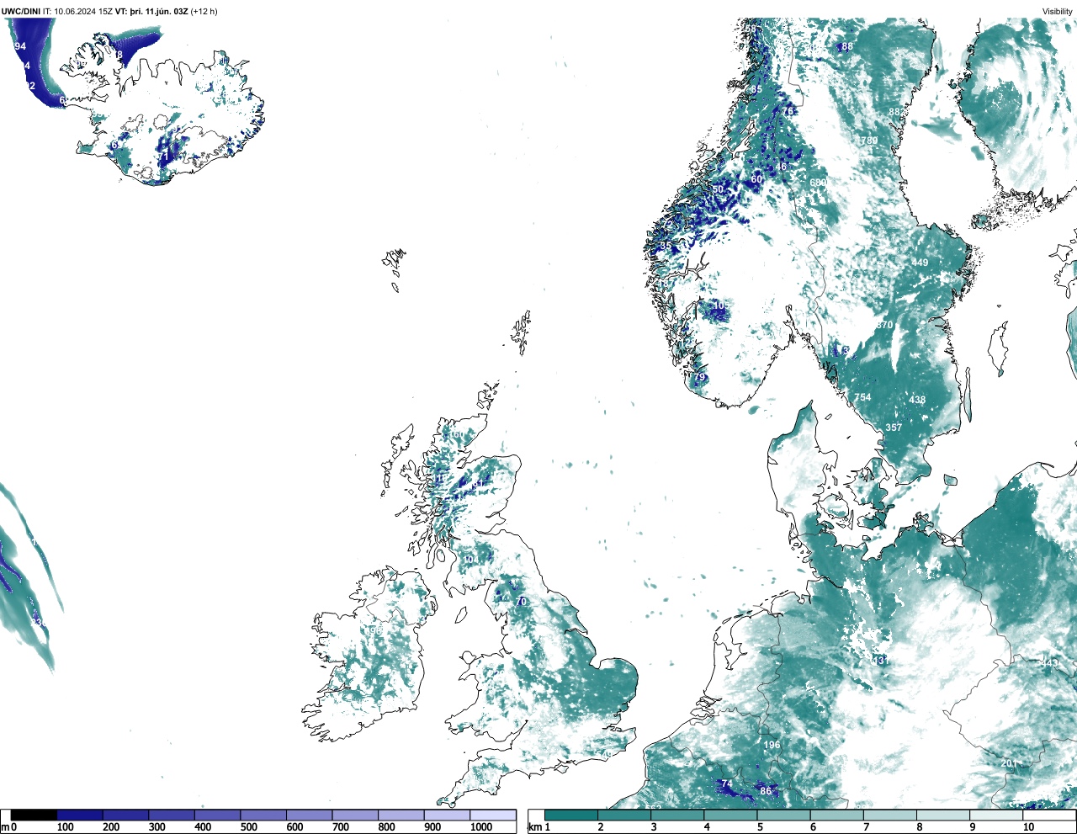
Task: Click the 'km' unit label on legend
Action: [x=535, y=827]
